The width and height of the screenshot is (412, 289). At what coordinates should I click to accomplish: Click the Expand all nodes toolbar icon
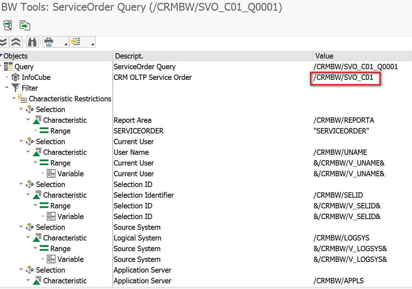[x=4, y=42]
